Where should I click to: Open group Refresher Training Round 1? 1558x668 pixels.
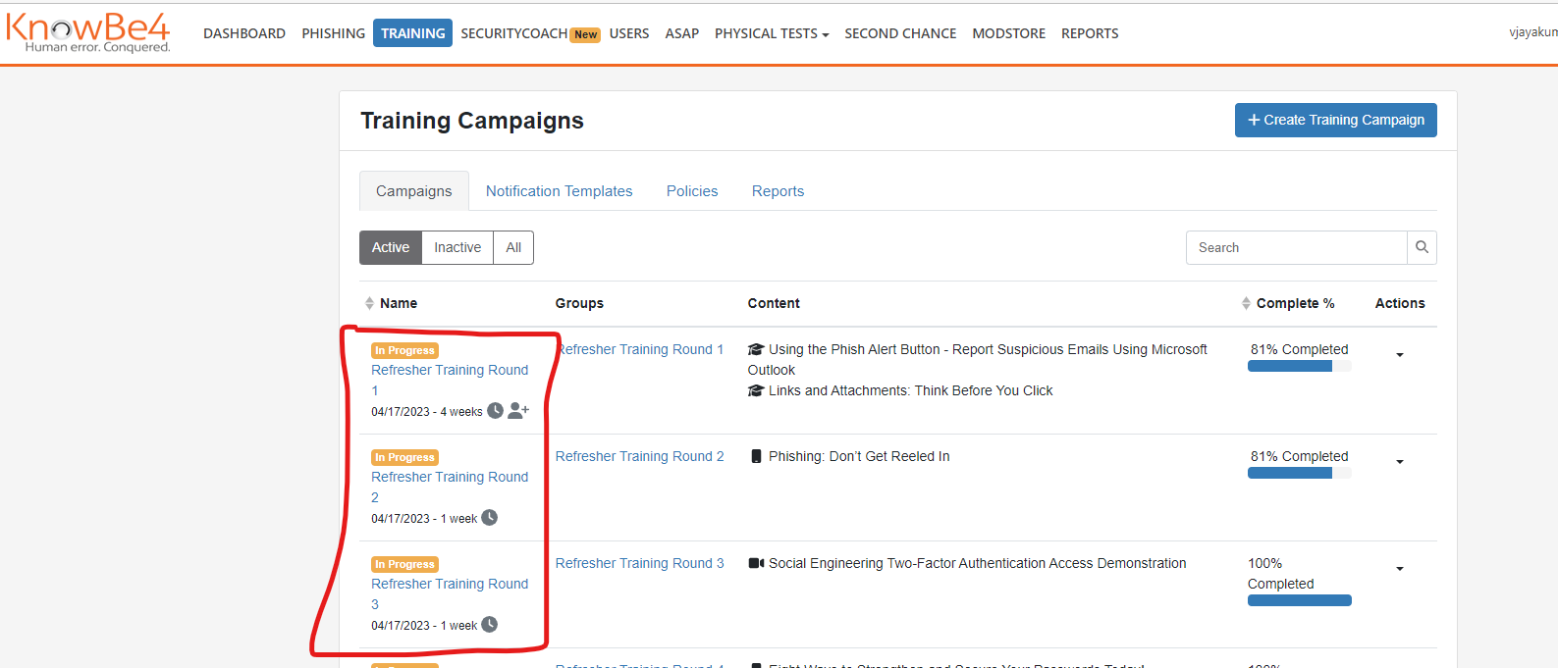(x=639, y=349)
